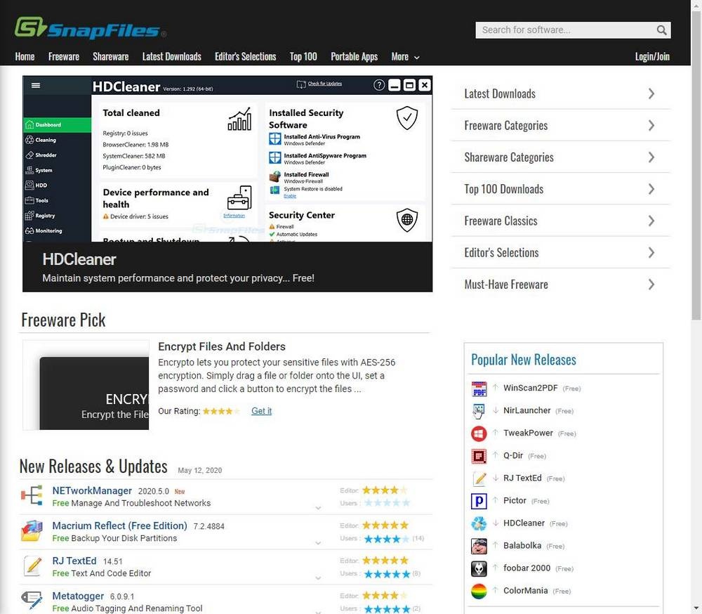This screenshot has width=702, height=614.
Task: Open the Portable Apps menu item
Action: tap(354, 56)
